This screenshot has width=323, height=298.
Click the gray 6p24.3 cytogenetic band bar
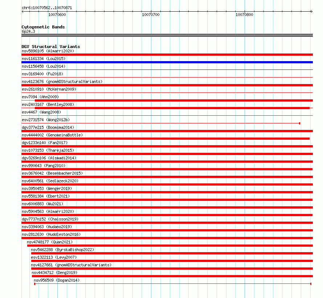click(x=167, y=35)
